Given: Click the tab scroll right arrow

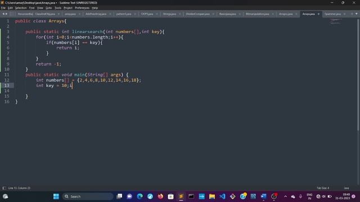Looking at the screenshot, I should (x=6, y=14).
